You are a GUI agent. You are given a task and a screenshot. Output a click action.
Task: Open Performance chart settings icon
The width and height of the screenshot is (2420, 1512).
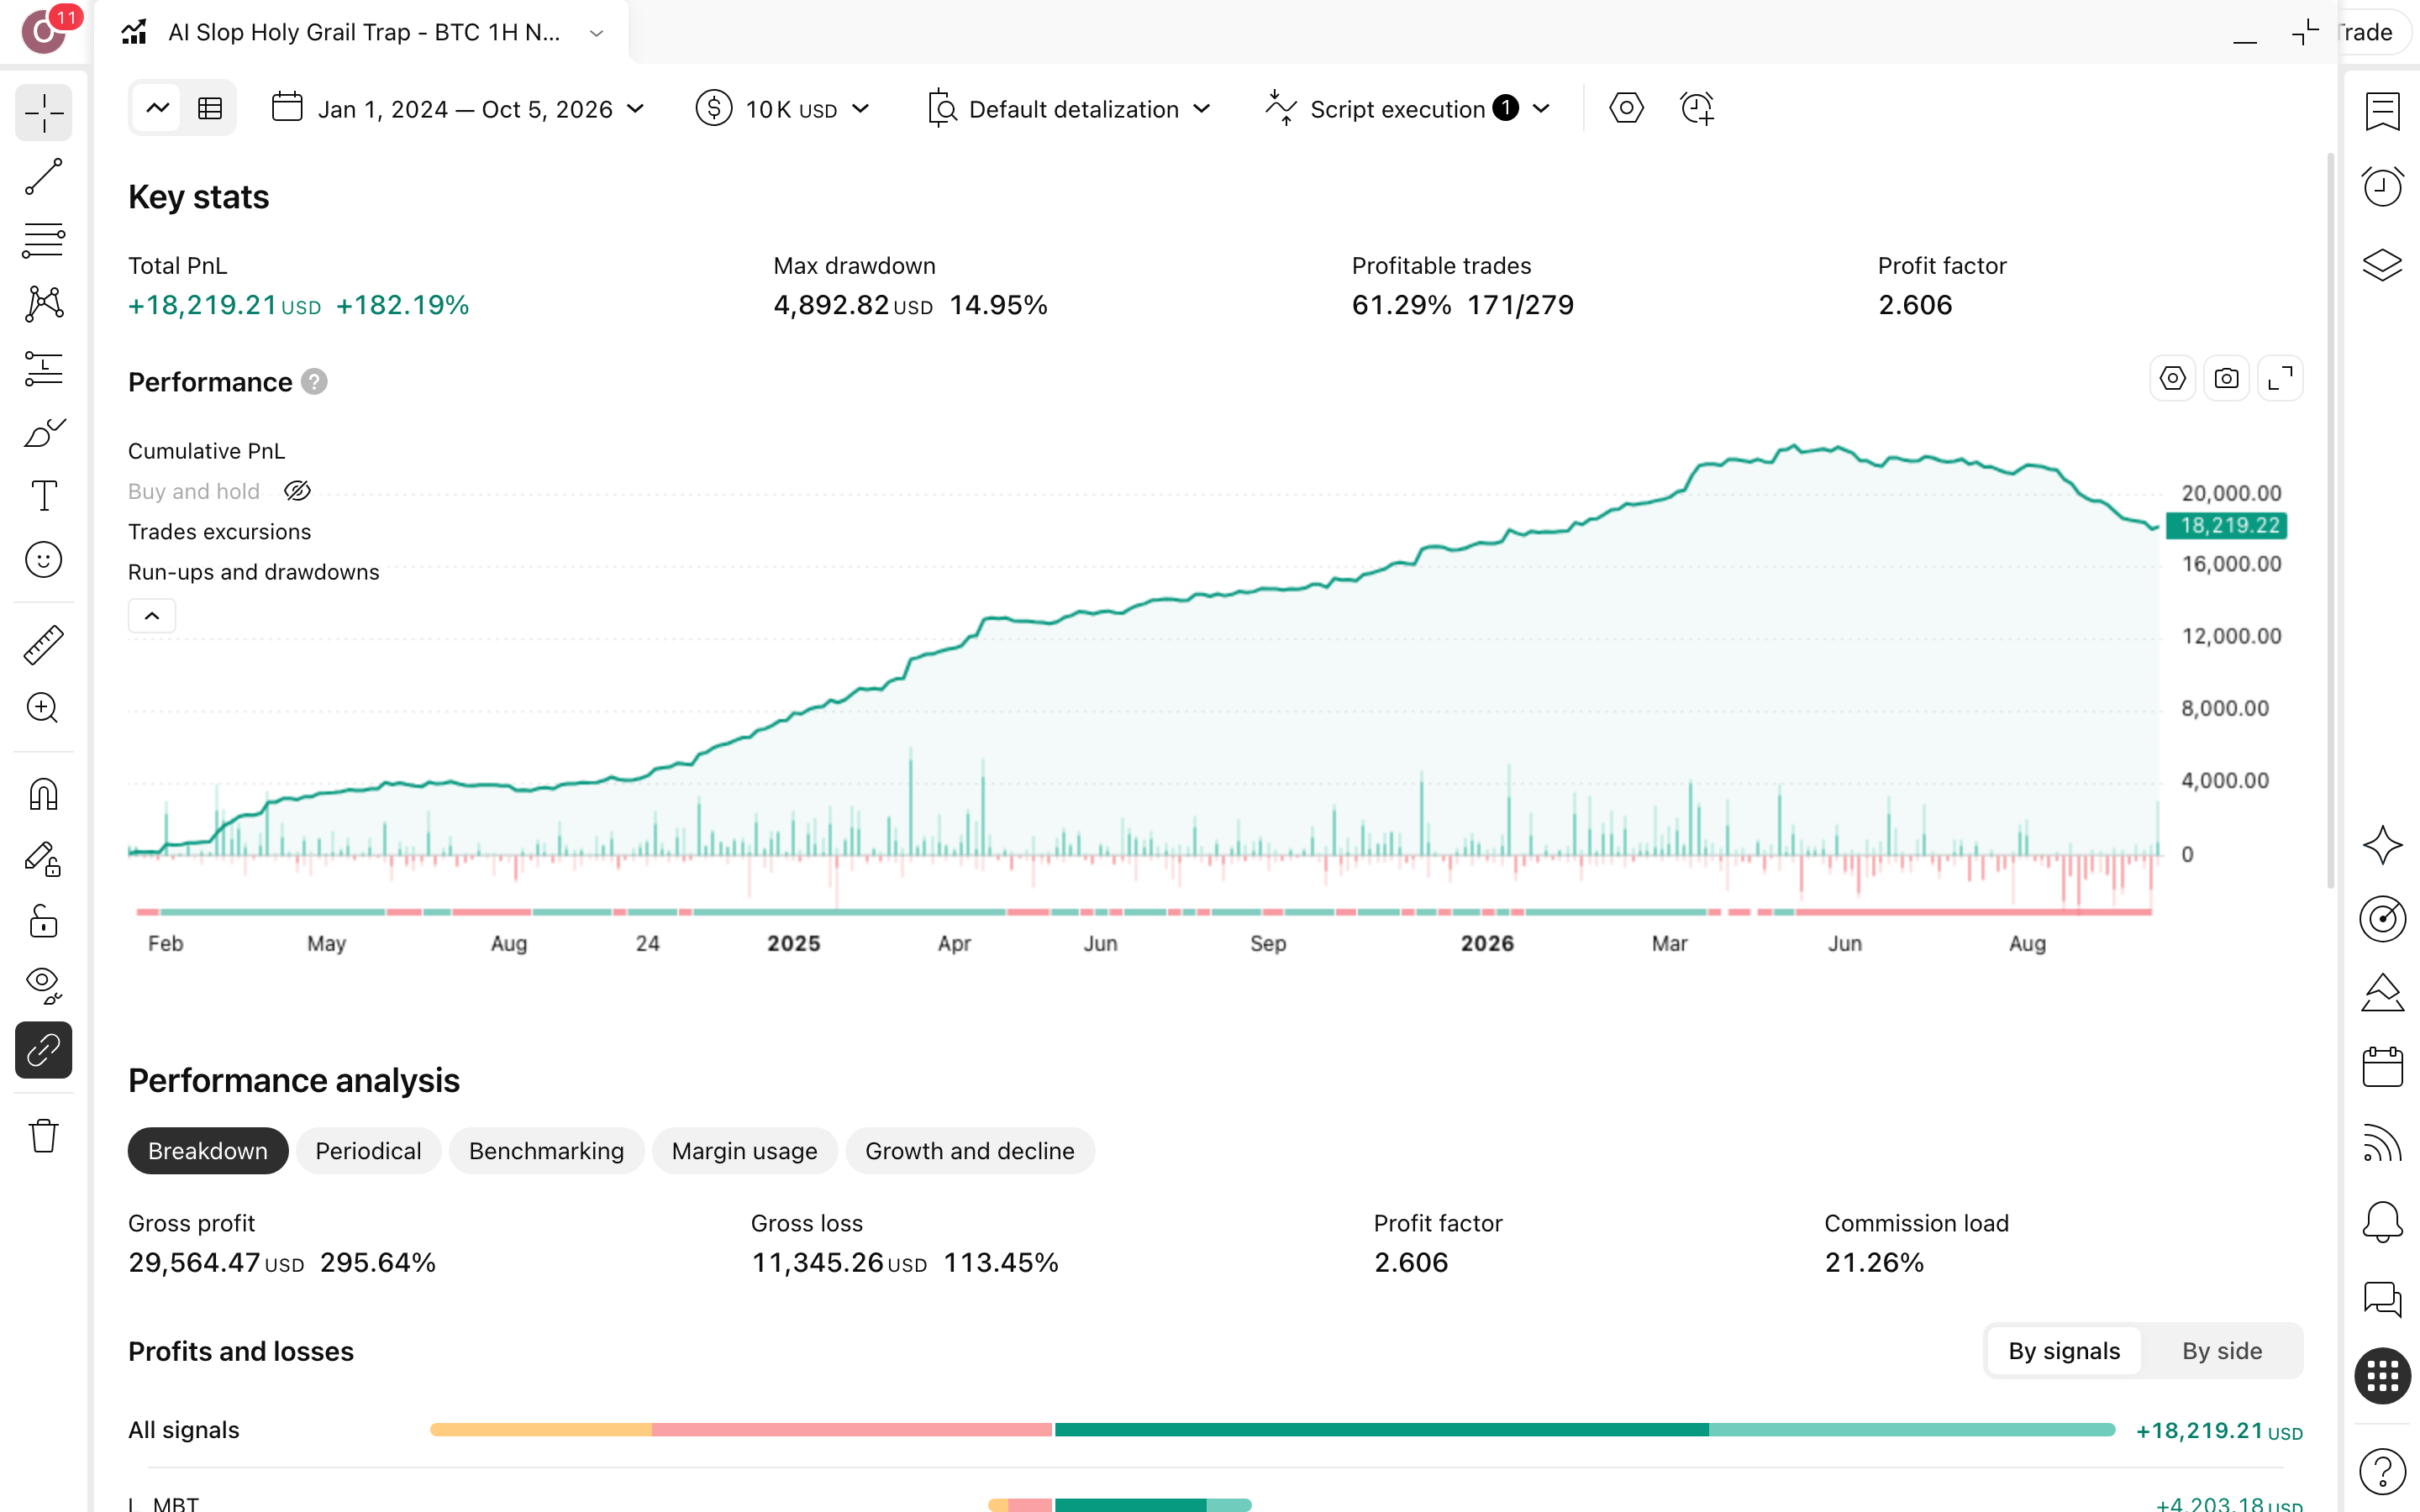pos(2172,379)
